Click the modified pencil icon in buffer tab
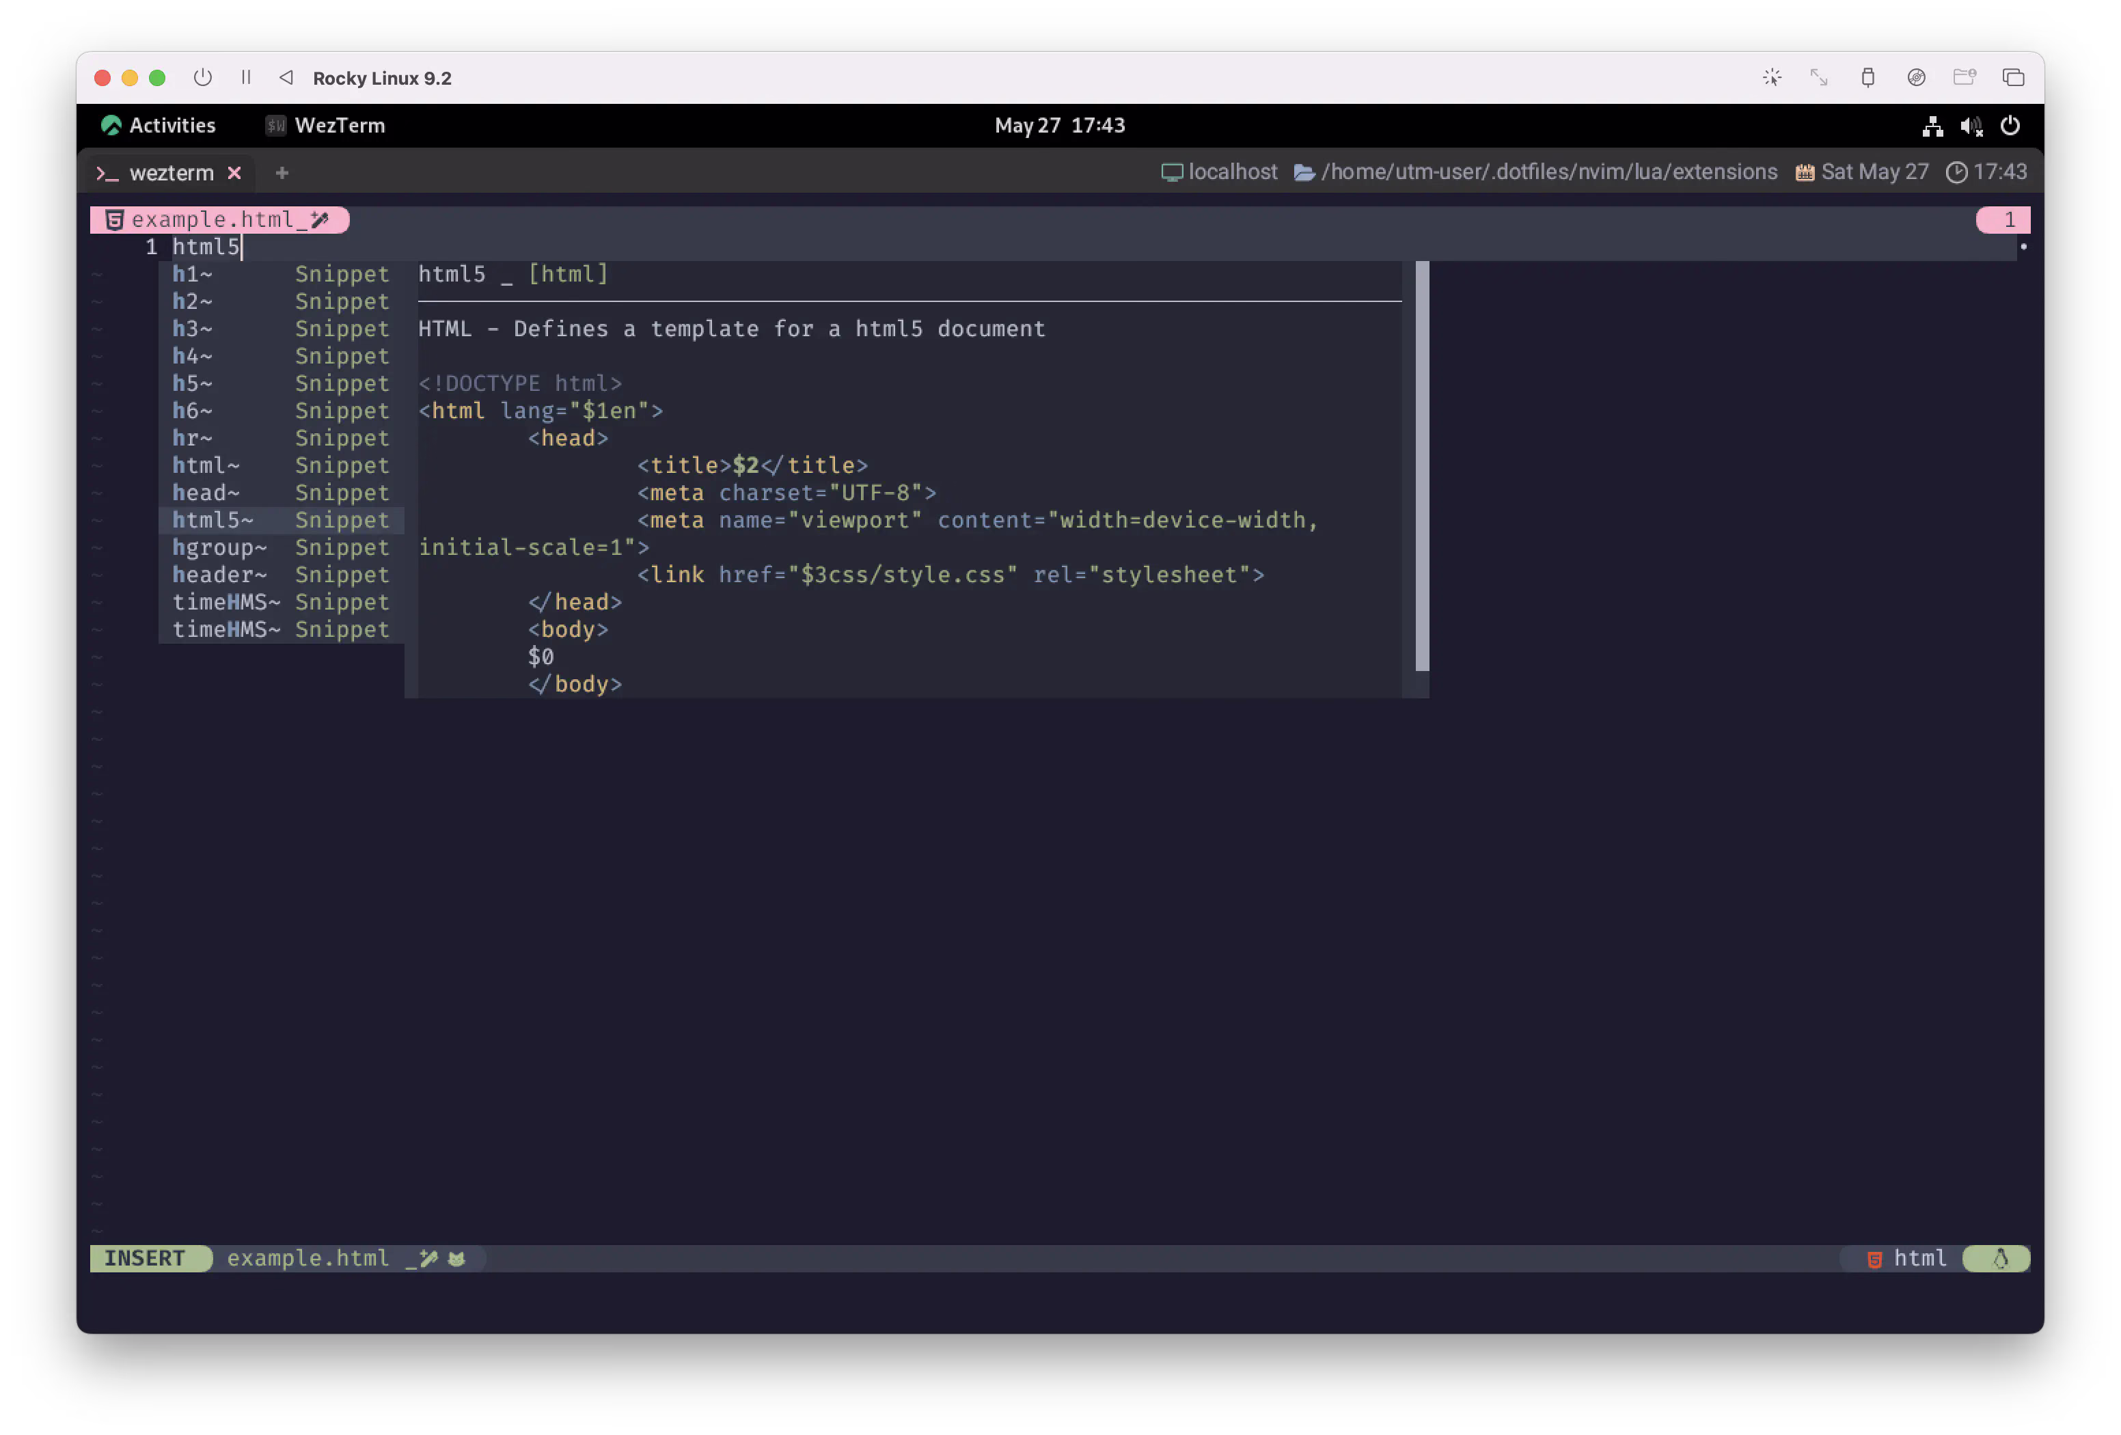This screenshot has width=2121, height=1435. [319, 219]
